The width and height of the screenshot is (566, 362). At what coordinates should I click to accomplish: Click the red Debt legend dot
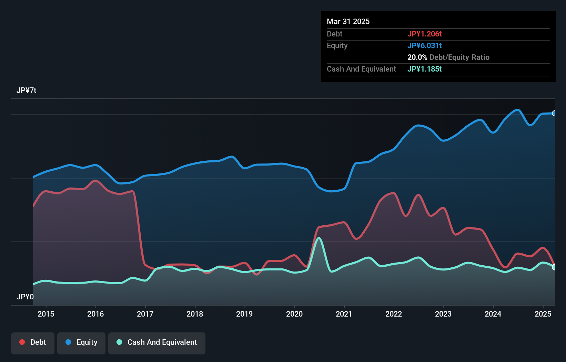pyautogui.click(x=22, y=342)
